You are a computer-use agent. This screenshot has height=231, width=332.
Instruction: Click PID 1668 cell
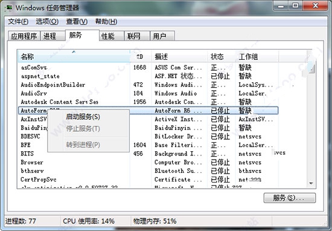[x=140, y=68]
